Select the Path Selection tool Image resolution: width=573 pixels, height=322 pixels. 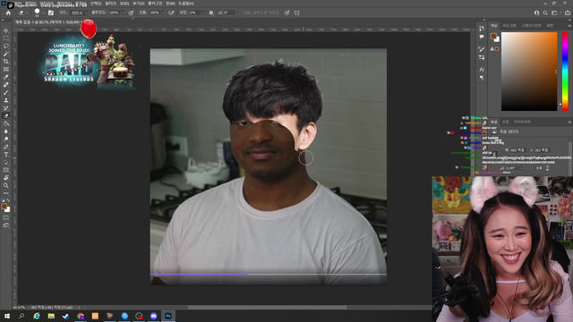click(6, 163)
